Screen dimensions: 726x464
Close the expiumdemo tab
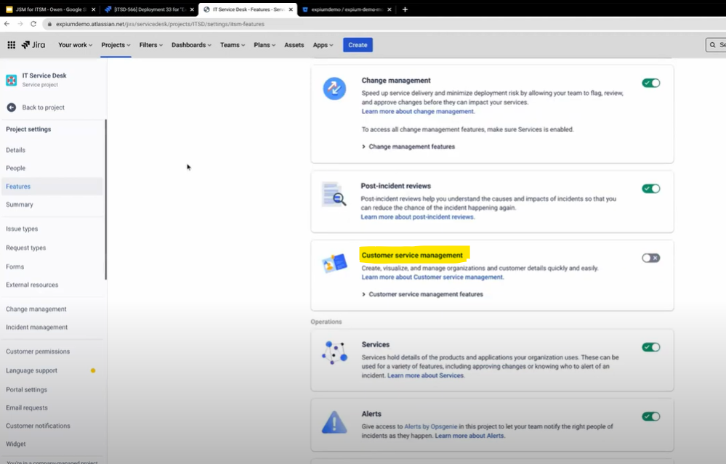(x=390, y=9)
